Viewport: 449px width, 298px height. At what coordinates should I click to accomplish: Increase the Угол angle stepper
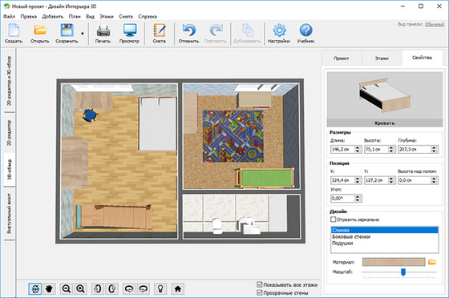(358, 197)
